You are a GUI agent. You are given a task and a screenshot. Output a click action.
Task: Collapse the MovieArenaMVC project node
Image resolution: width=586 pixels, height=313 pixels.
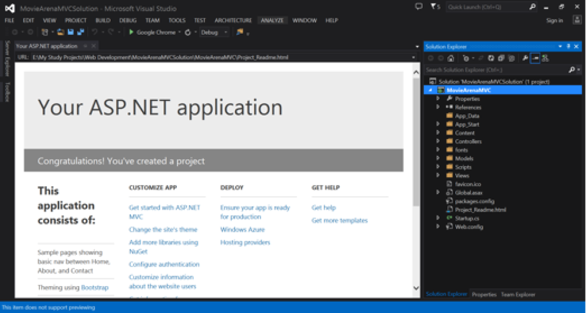click(x=430, y=90)
